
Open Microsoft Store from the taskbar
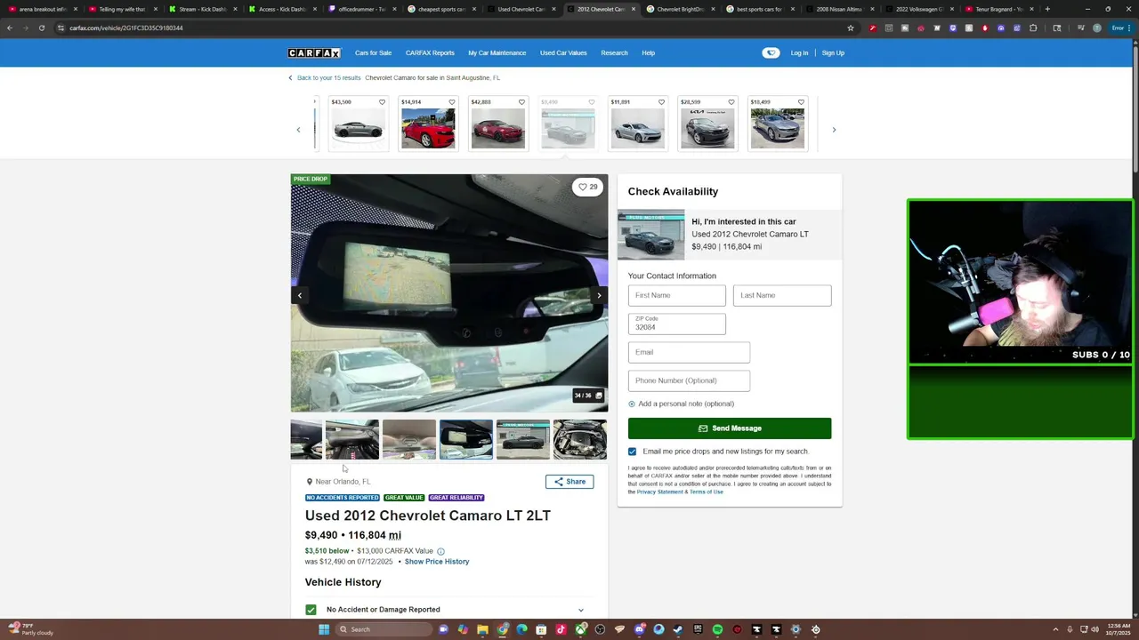click(541, 629)
